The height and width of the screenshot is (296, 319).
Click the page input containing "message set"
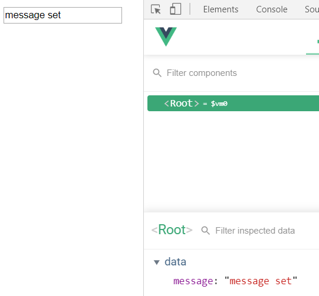[63, 15]
